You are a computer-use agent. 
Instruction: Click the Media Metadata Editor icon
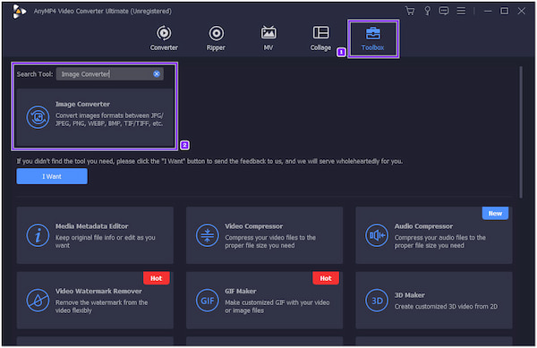(x=38, y=235)
